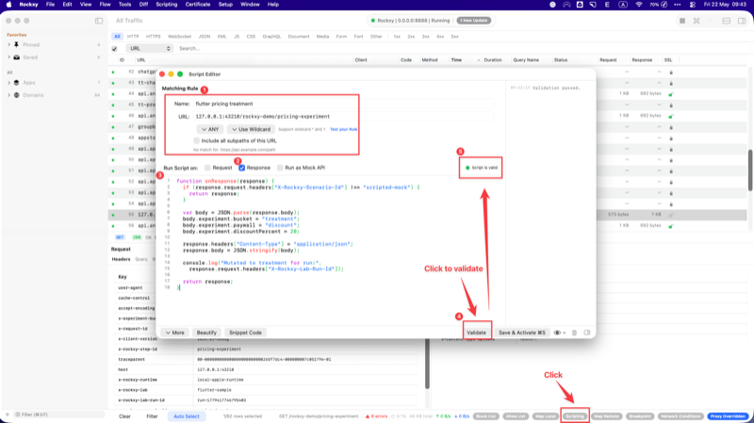Screen dimensions: 754x423
Task: Click the traffic table vertical scrollbar
Action: coord(750,171)
